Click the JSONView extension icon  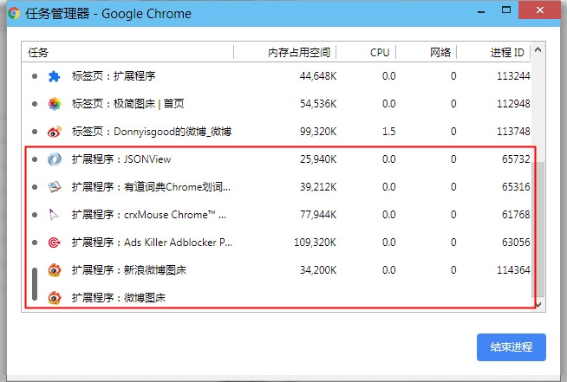(55, 159)
